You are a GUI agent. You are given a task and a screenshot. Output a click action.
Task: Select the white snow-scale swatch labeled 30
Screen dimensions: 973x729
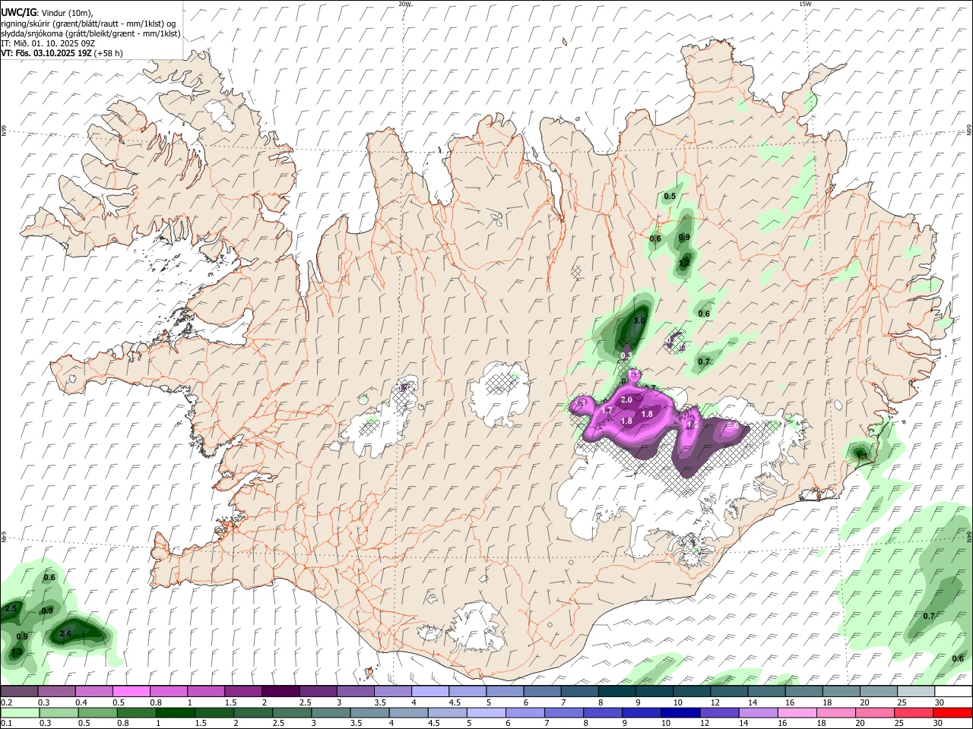coord(952,691)
